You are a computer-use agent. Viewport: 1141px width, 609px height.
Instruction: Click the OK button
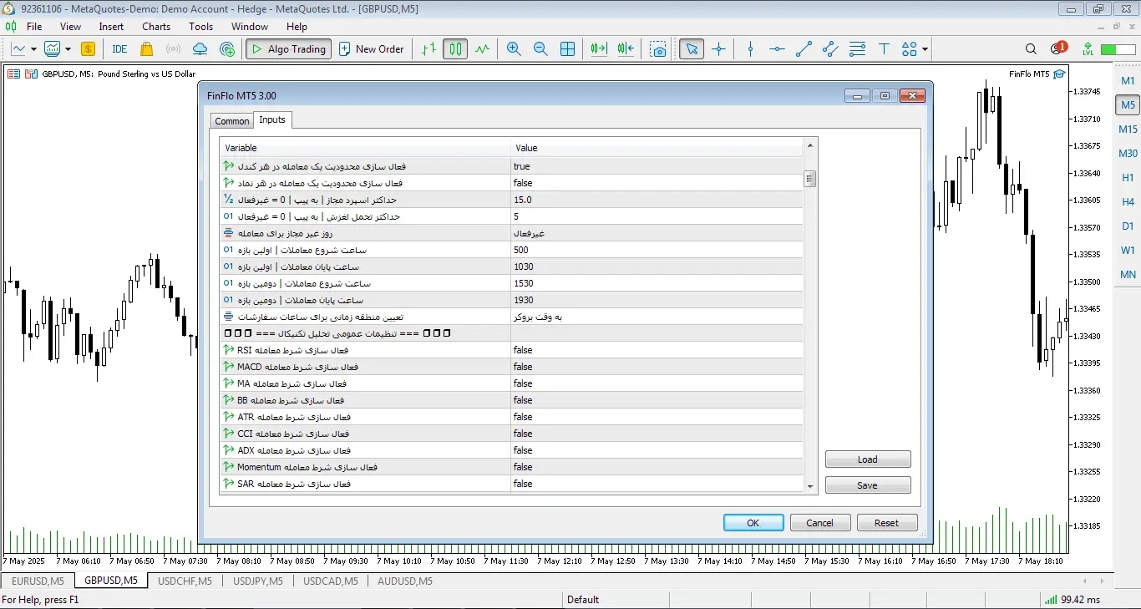753,523
